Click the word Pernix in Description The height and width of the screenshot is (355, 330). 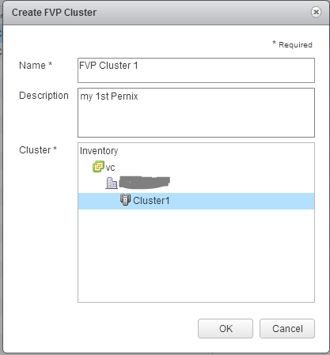pyautogui.click(x=124, y=96)
